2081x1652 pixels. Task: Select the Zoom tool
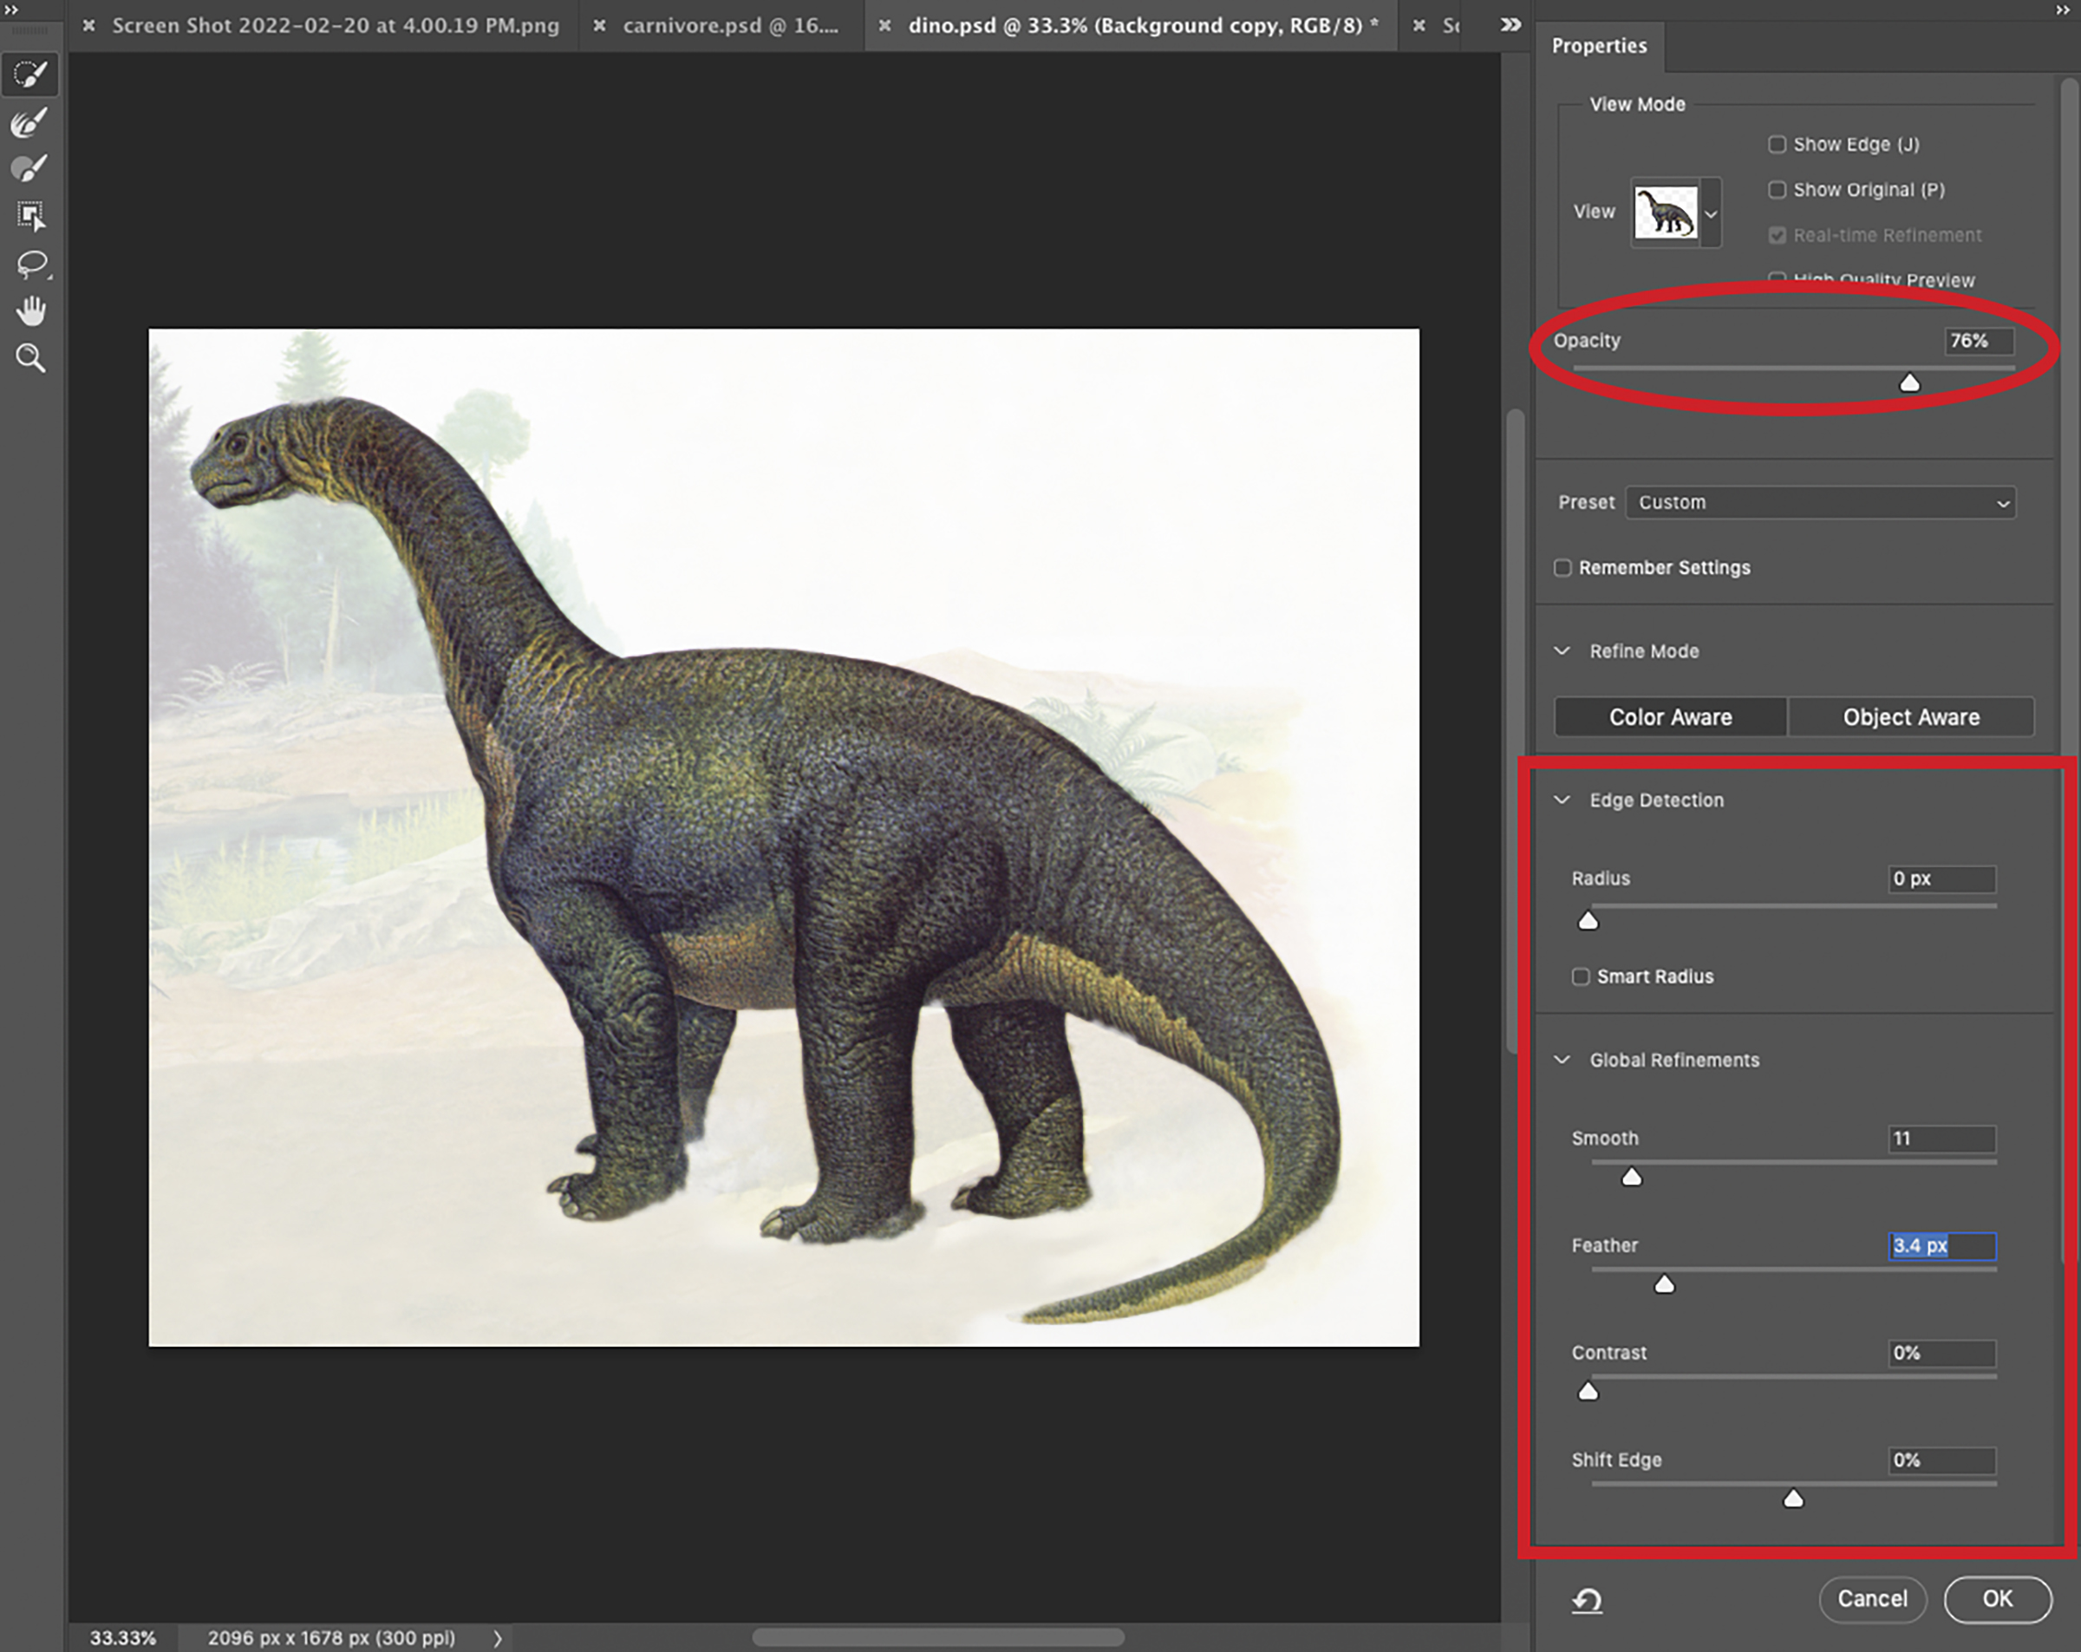pos(31,358)
